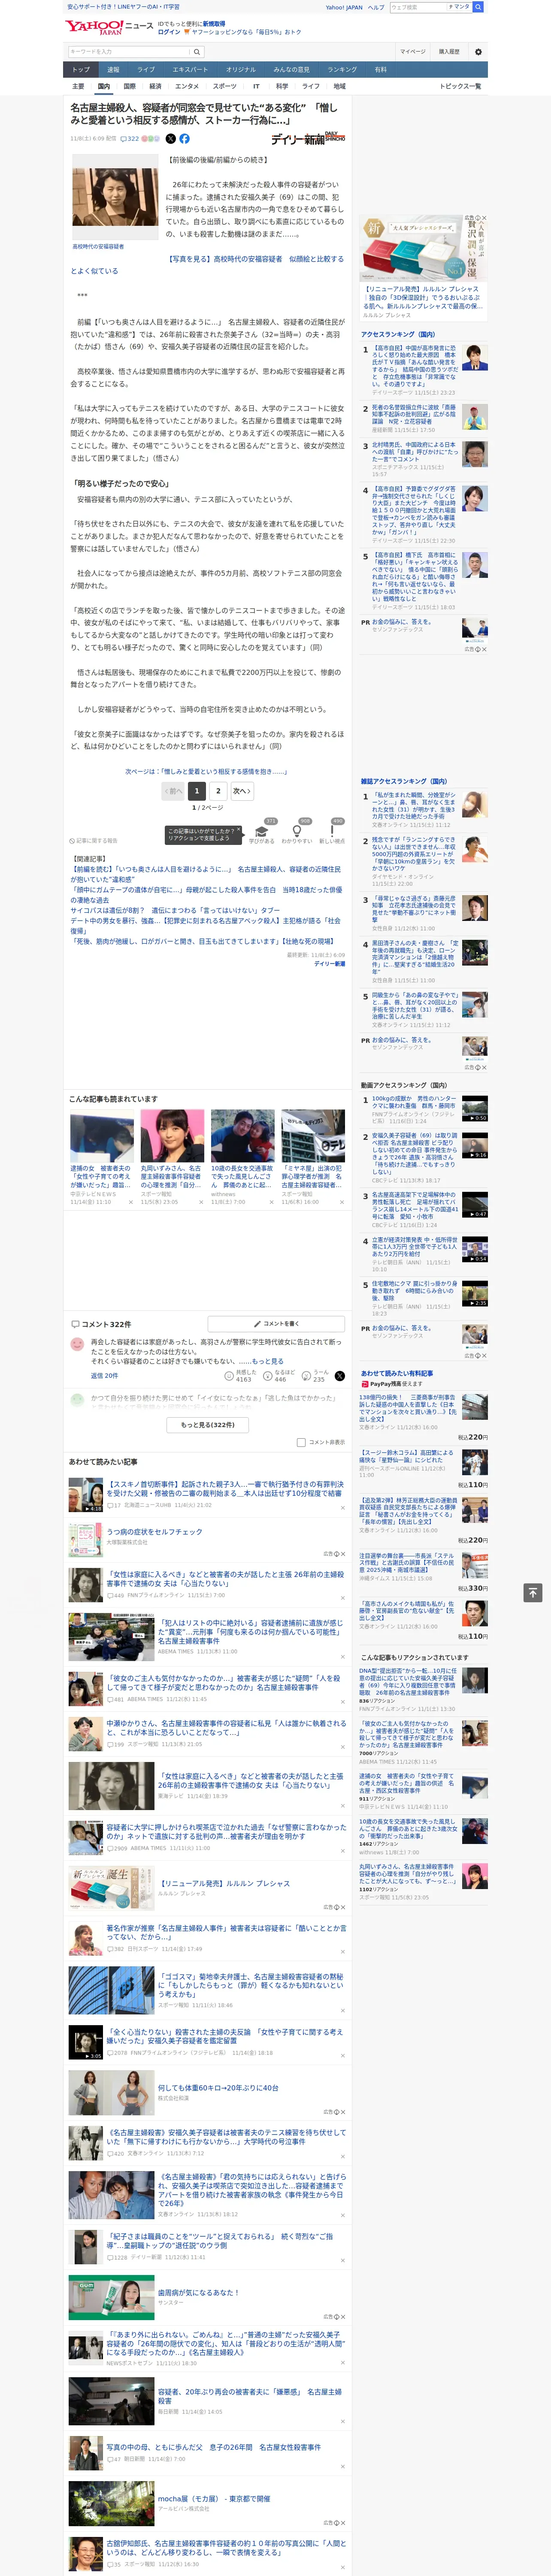Select the 速報 navigation tab

point(113,70)
